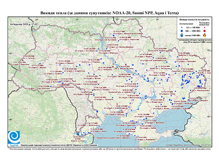Click the footnote text below the map

110,149
